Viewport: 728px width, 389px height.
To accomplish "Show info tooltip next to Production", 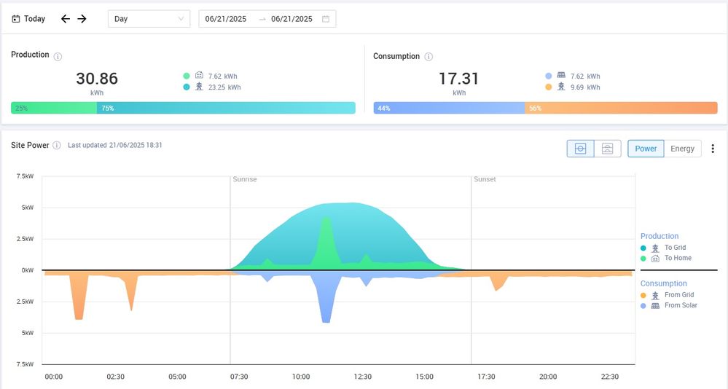I will 58,56.
